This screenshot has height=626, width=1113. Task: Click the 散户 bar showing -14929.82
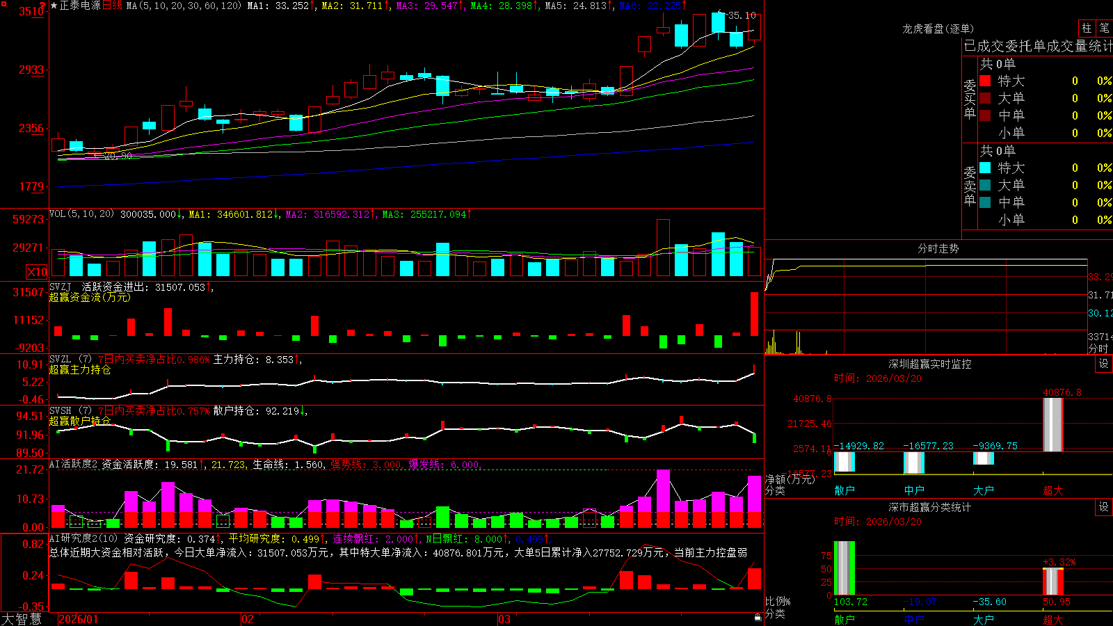(x=844, y=462)
